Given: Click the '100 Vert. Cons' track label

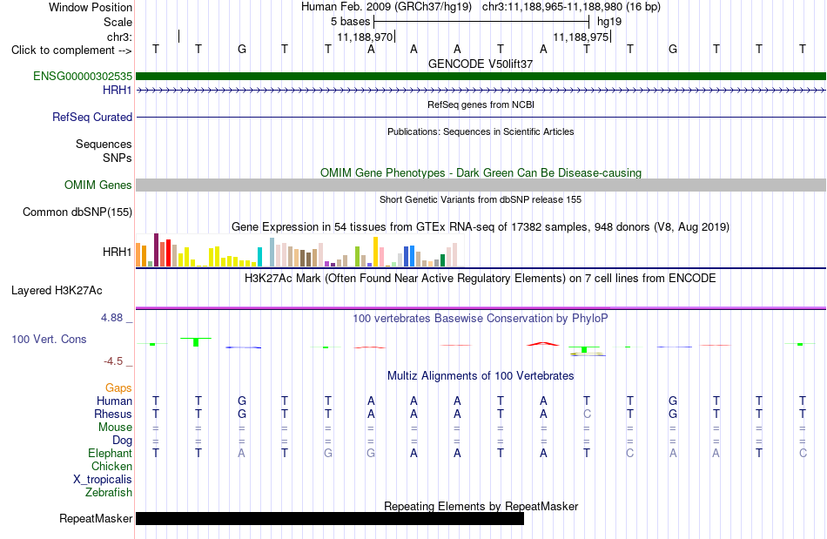Looking at the screenshot, I should (x=49, y=339).
